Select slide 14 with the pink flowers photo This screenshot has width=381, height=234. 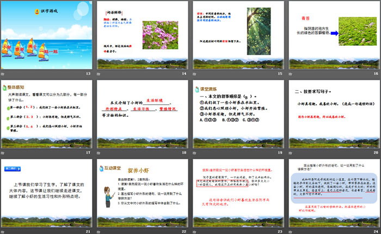click(x=143, y=35)
